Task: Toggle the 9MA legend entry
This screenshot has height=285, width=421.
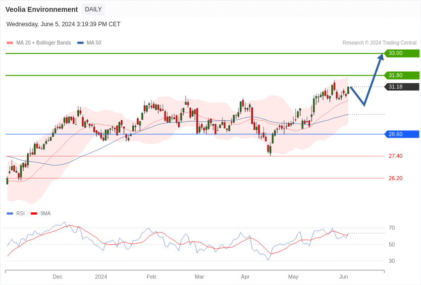Action: coord(45,214)
